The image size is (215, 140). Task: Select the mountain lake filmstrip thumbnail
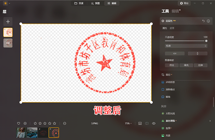[x=32, y=132]
